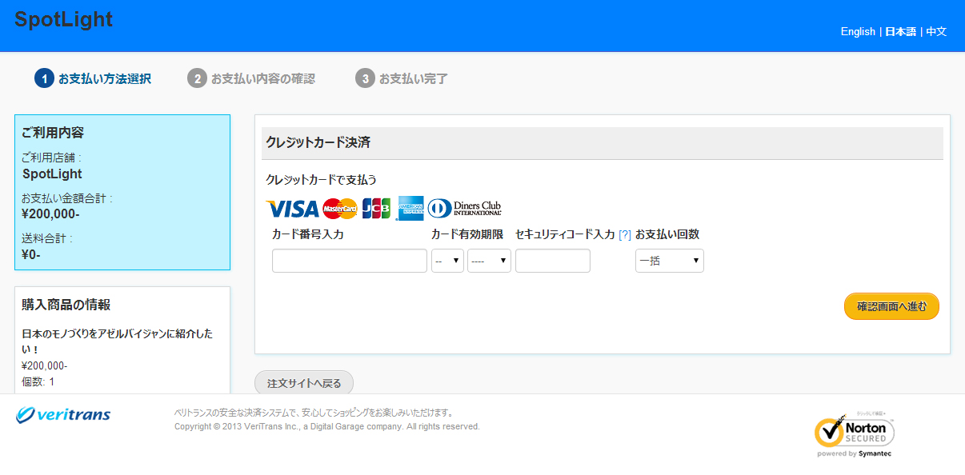Screen dimensions: 965x475
Task: Click the SpotLight header logo
Action: point(64,20)
